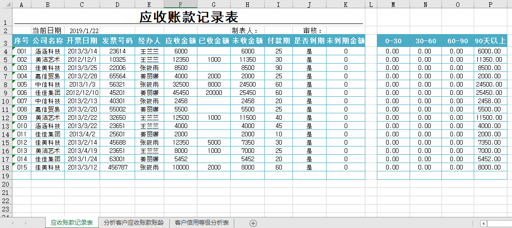Click the horizontal scrollbar left arrow
Viewport: 512px width, 228px height.
(483, 223)
